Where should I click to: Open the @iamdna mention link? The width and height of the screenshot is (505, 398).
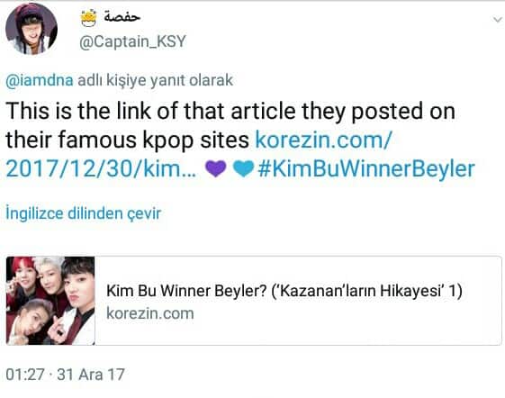pyautogui.click(x=40, y=80)
